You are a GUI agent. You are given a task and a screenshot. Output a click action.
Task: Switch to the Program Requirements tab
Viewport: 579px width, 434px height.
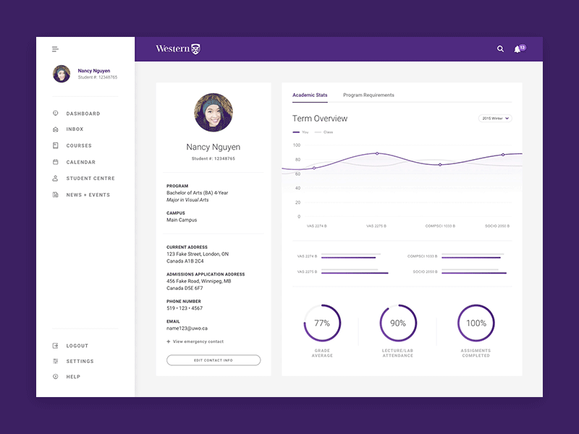[369, 95]
